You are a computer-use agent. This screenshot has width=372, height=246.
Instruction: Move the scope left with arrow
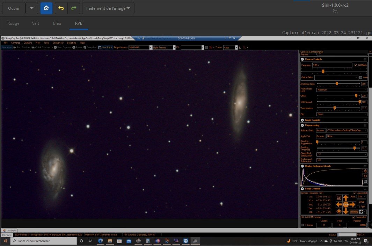339,204
